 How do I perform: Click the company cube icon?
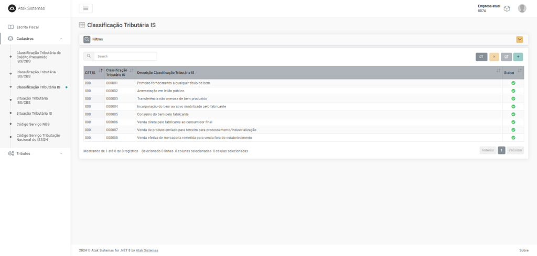click(507, 8)
